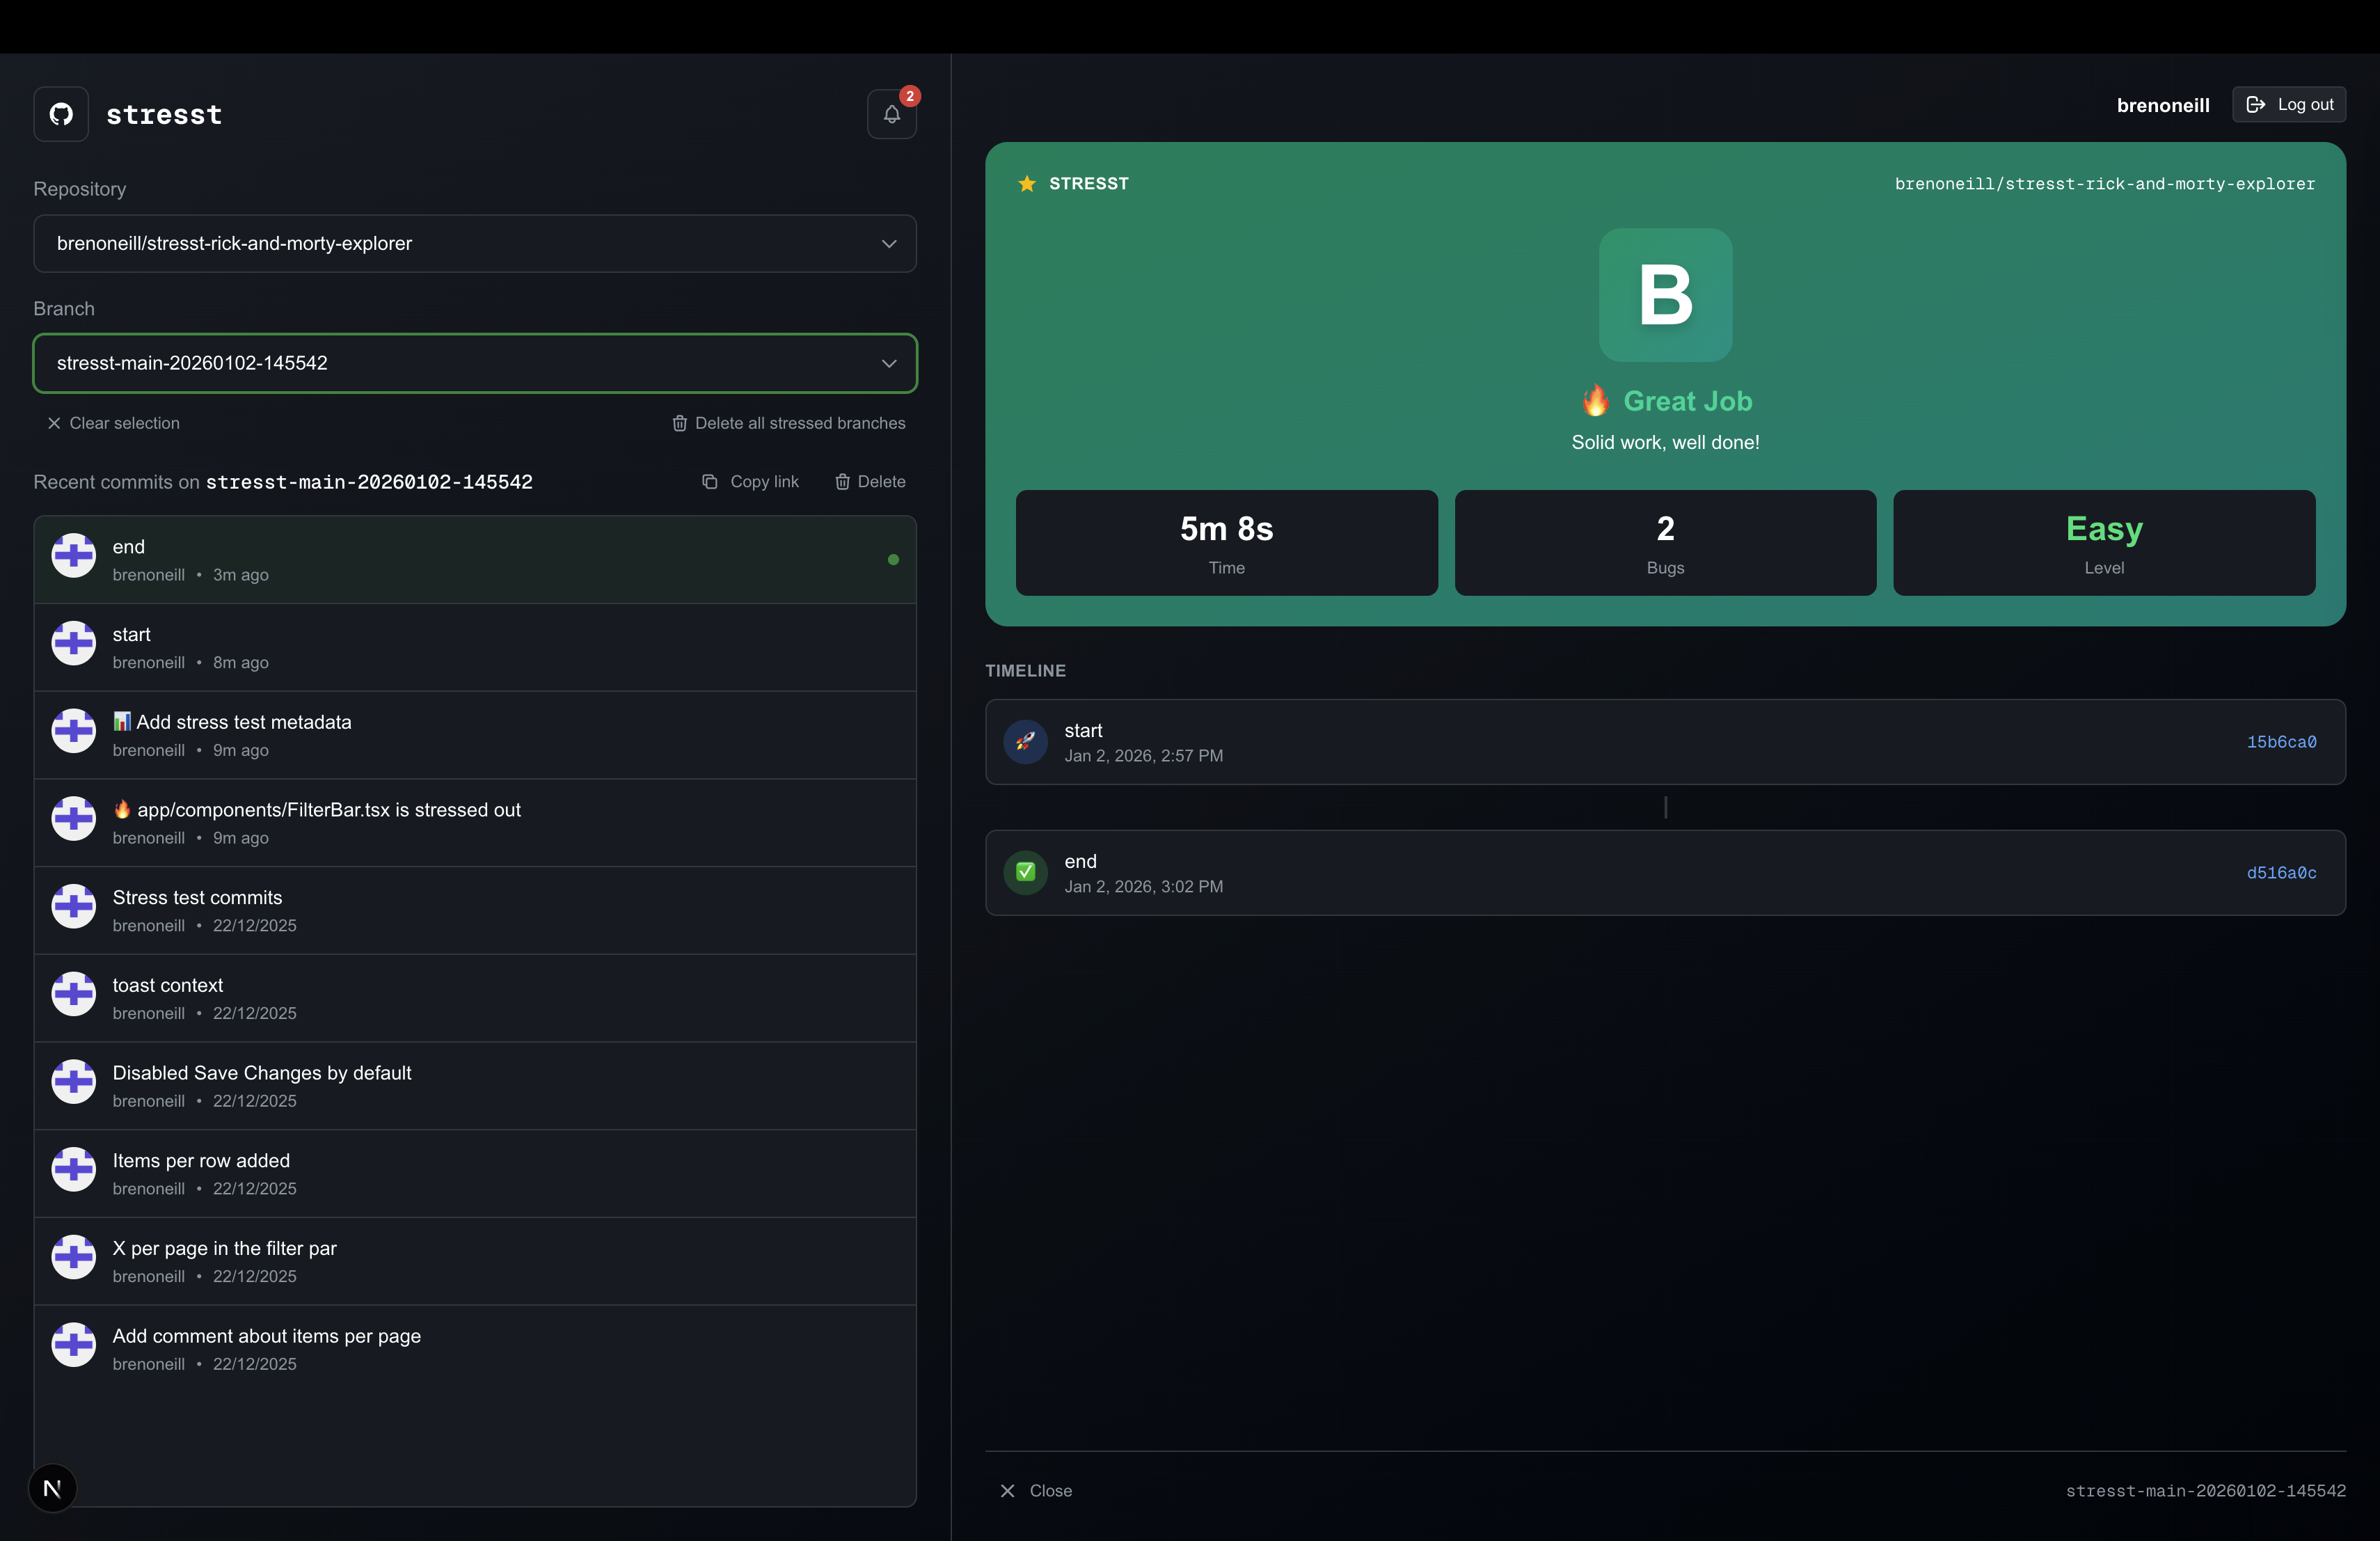Click Delete all stressed branches
The height and width of the screenshot is (1541, 2380).
[x=788, y=423]
